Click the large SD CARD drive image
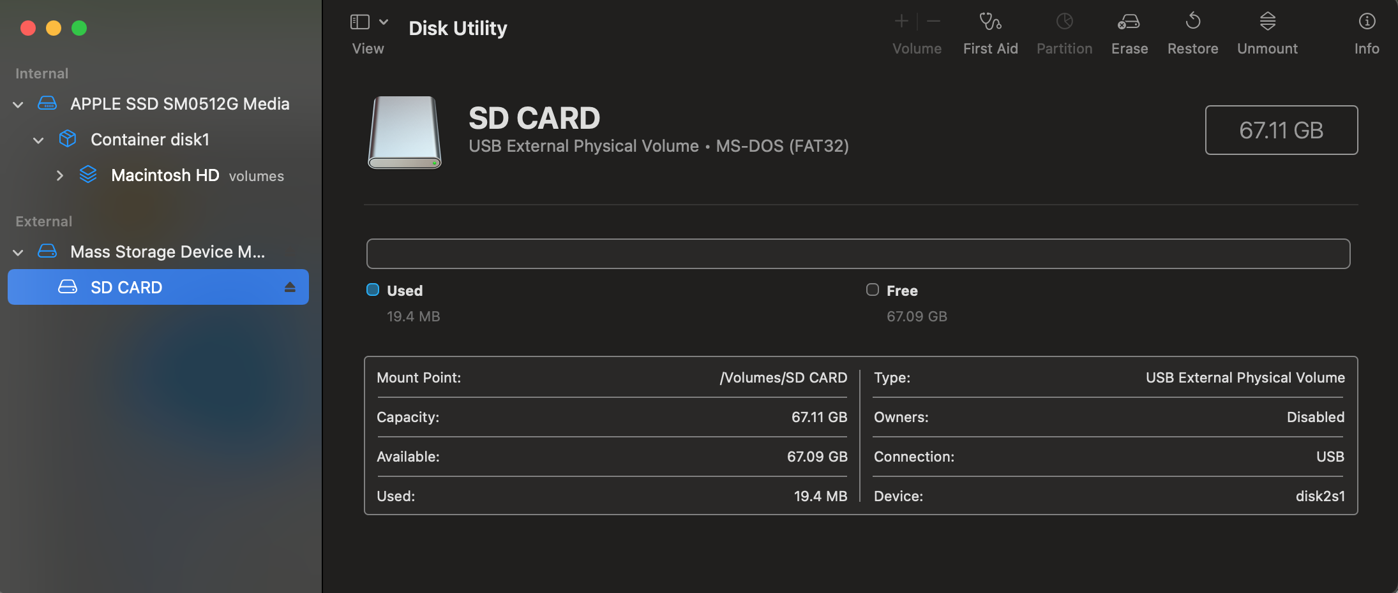The image size is (1398, 593). click(404, 132)
